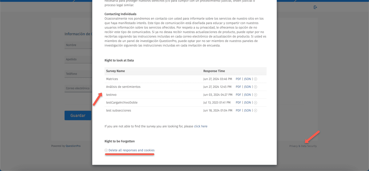Image resolution: width=369 pixels, height=171 pixels.
Task: Delete the Matrices survey response icon
Action: pos(256,79)
